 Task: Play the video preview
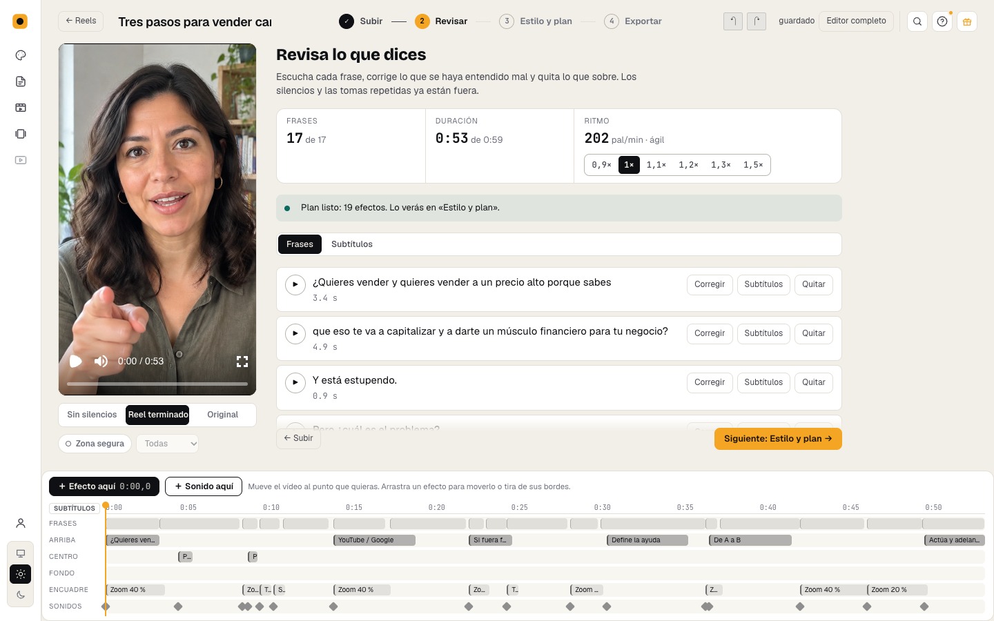[x=76, y=361]
